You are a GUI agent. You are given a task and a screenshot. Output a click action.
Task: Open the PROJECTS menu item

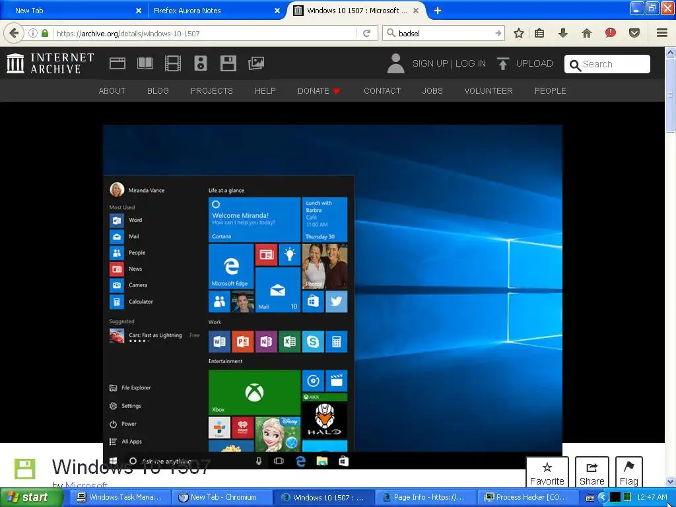(212, 91)
